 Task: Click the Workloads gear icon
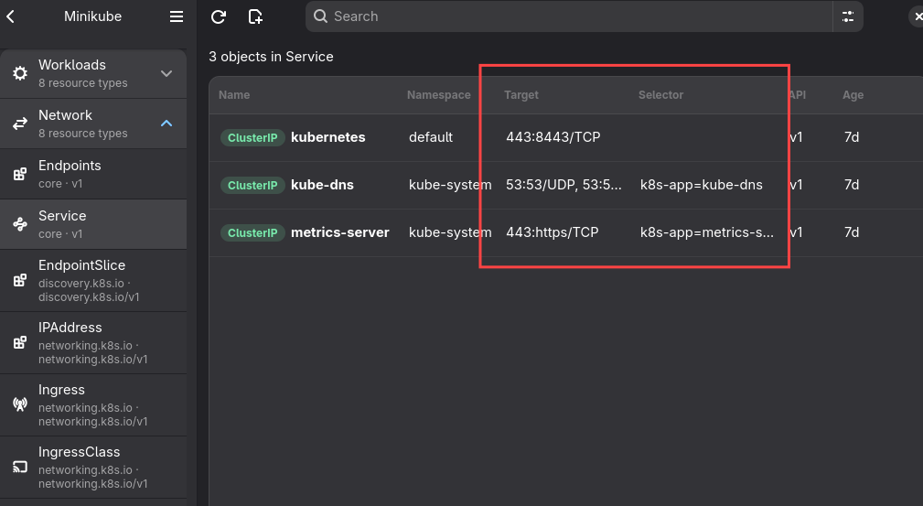(x=20, y=73)
